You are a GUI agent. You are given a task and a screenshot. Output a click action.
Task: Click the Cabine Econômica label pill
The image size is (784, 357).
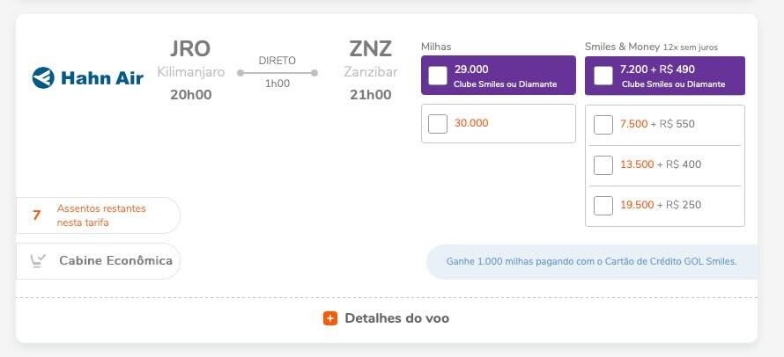coord(99,260)
